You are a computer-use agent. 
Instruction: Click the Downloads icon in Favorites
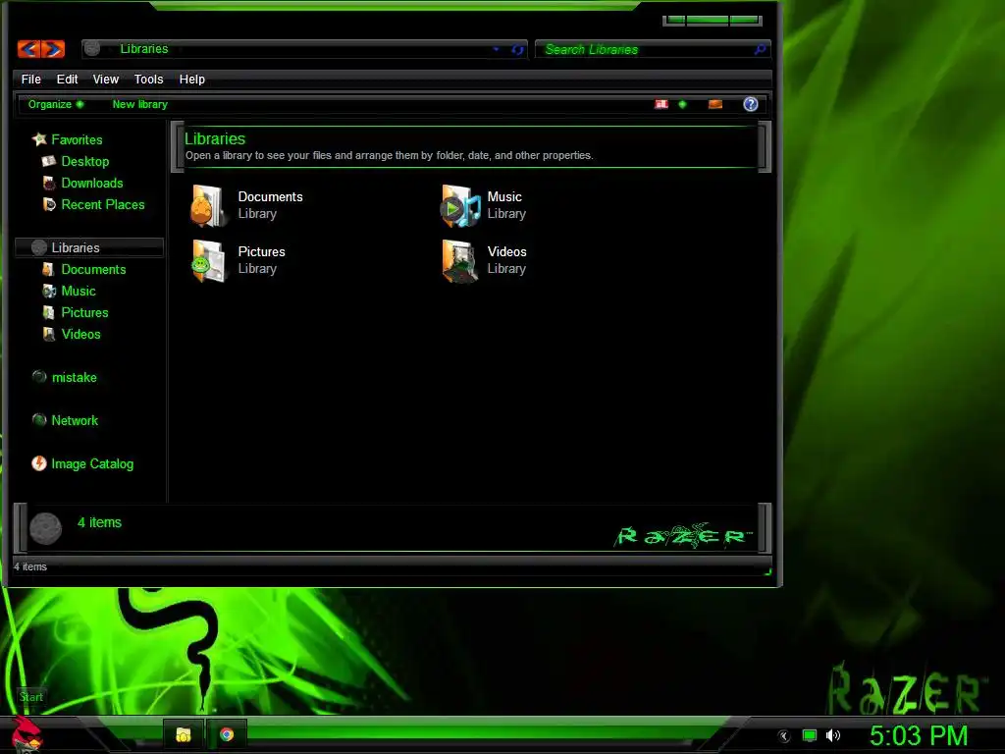[49, 183]
